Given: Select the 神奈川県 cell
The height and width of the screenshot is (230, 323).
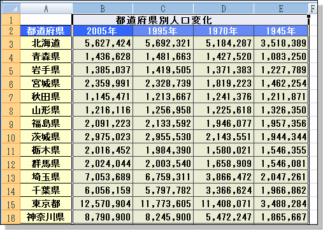Looking at the screenshot, I should tap(46, 217).
